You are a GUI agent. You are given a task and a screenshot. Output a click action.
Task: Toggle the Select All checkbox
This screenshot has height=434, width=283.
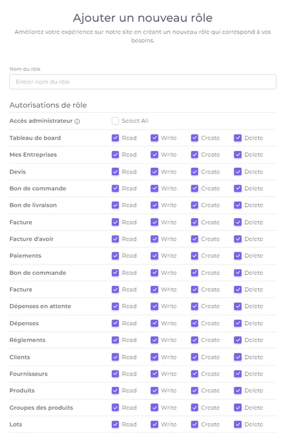115,121
